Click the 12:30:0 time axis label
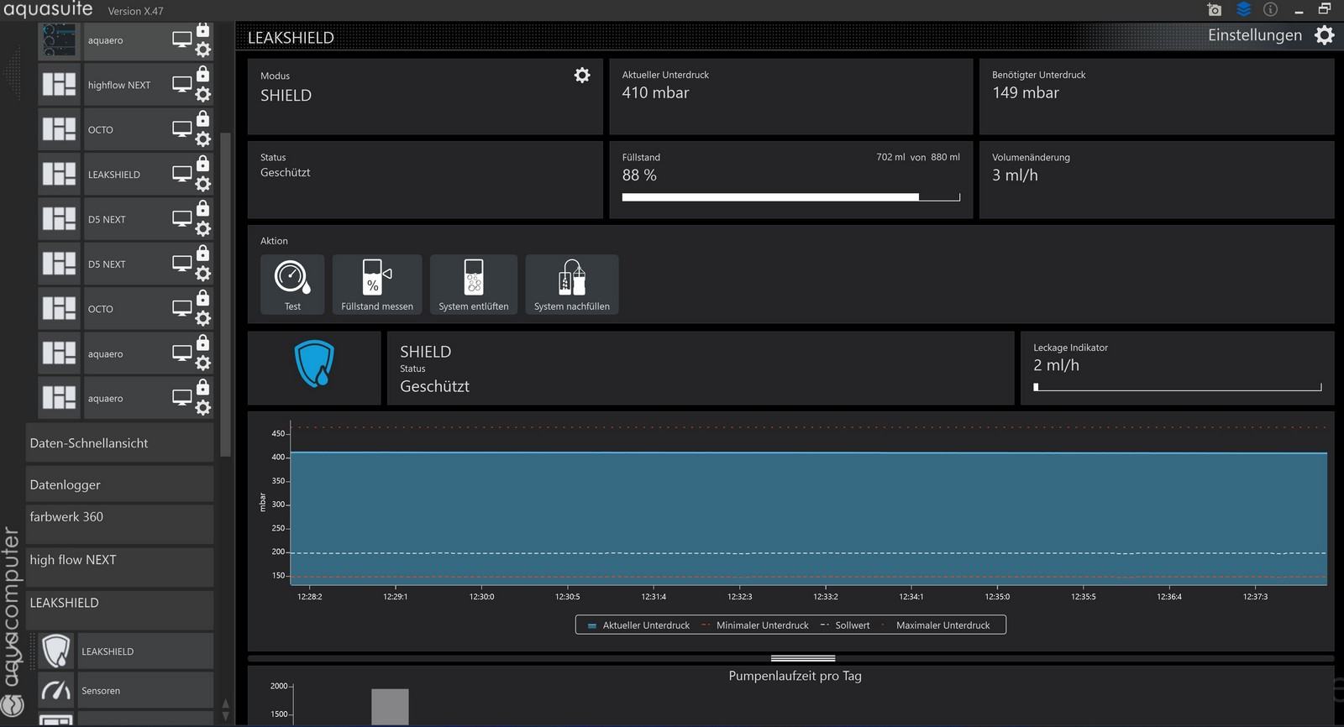1344x727 pixels. coord(481,597)
